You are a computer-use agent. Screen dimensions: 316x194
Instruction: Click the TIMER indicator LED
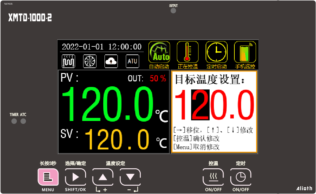[14, 121]
